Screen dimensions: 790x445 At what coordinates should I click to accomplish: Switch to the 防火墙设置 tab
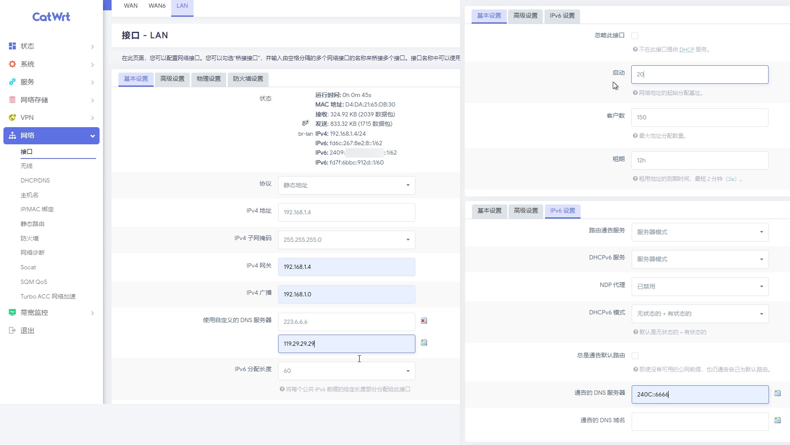(x=248, y=79)
